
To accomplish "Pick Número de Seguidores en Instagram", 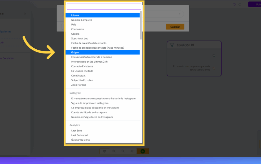I will coord(92,117).
